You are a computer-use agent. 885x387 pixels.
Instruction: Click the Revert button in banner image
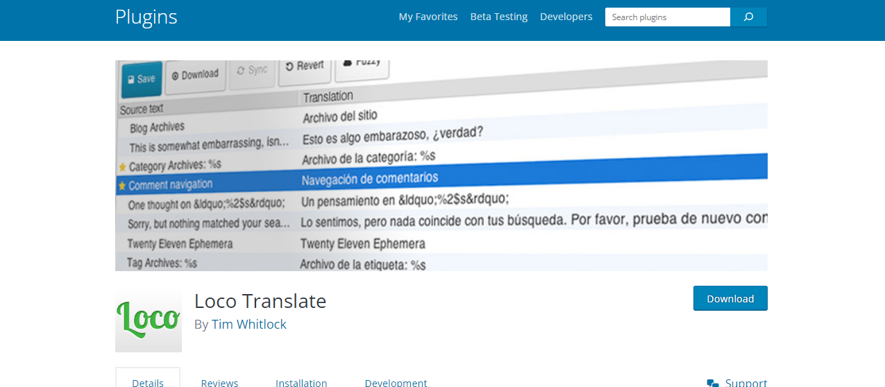[x=305, y=67]
